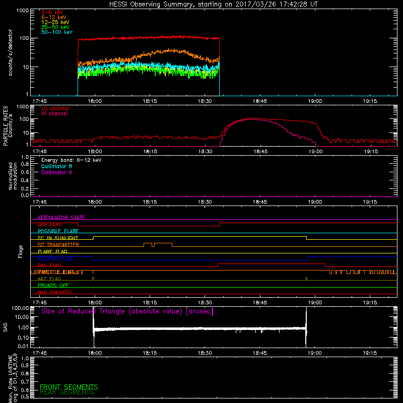The width and height of the screenshot is (403, 403).
Task: Select the Collimator 8 legend entry
Action: pyautogui.click(x=56, y=166)
